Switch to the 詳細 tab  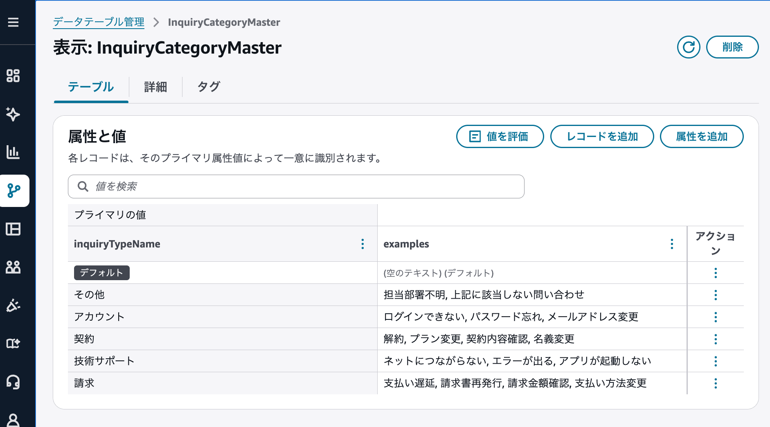[155, 87]
